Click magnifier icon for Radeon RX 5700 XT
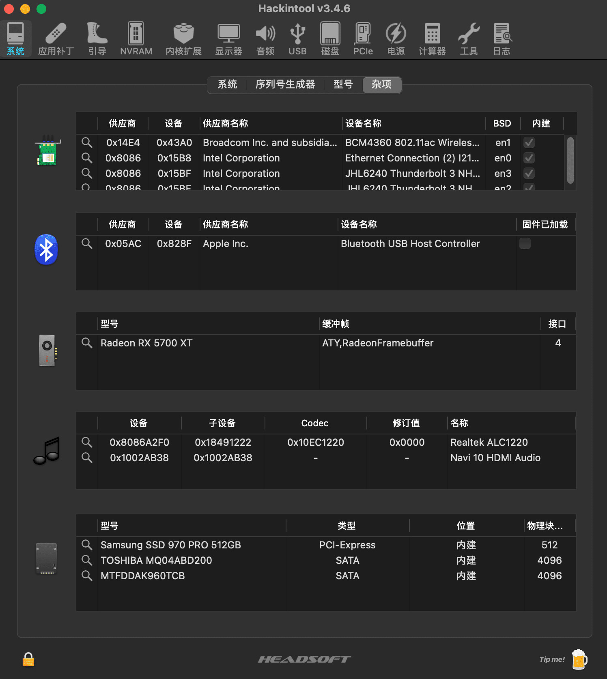This screenshot has height=679, width=607. [87, 343]
